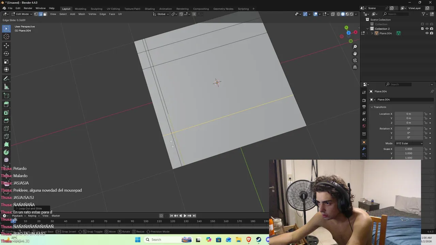Hide Plane.004 in viewport with eye icon
The width and height of the screenshot is (436, 245).
point(427,33)
